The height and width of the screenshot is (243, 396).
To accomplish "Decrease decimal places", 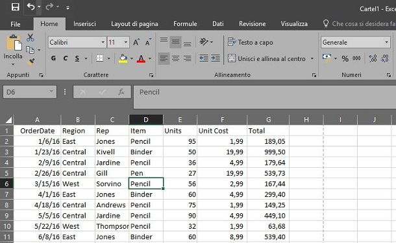I will tap(385, 58).
